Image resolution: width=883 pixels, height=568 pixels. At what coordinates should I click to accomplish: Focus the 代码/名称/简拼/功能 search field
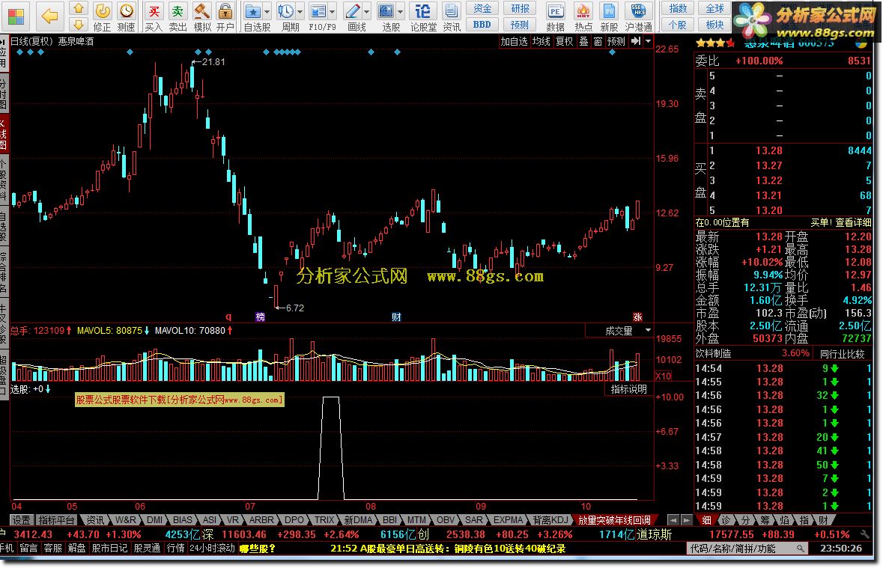tap(748, 549)
